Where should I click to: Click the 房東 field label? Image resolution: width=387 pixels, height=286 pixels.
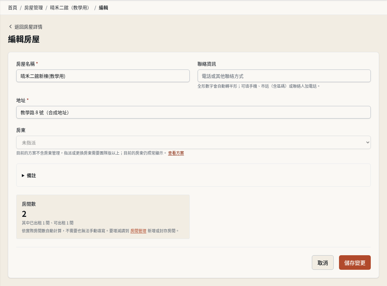(21, 130)
